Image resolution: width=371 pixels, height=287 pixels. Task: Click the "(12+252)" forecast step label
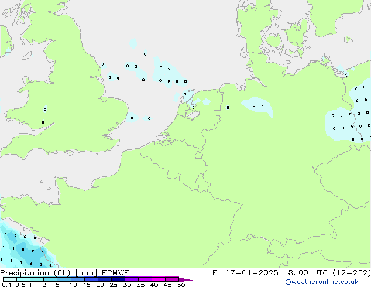pyautogui.click(x=352, y=273)
